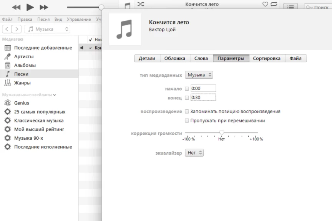Viewport: 332px width, 221px height.
Task: Open the тип медиаданных Музыка dropdown
Action: [199, 75]
